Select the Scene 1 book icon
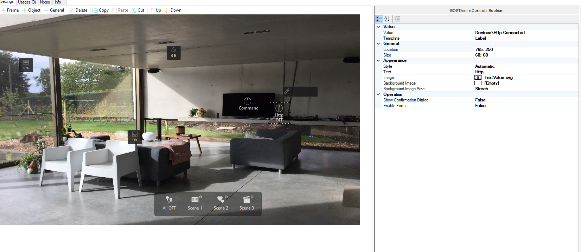Viewport: 581px width, 252px height. coord(195,200)
